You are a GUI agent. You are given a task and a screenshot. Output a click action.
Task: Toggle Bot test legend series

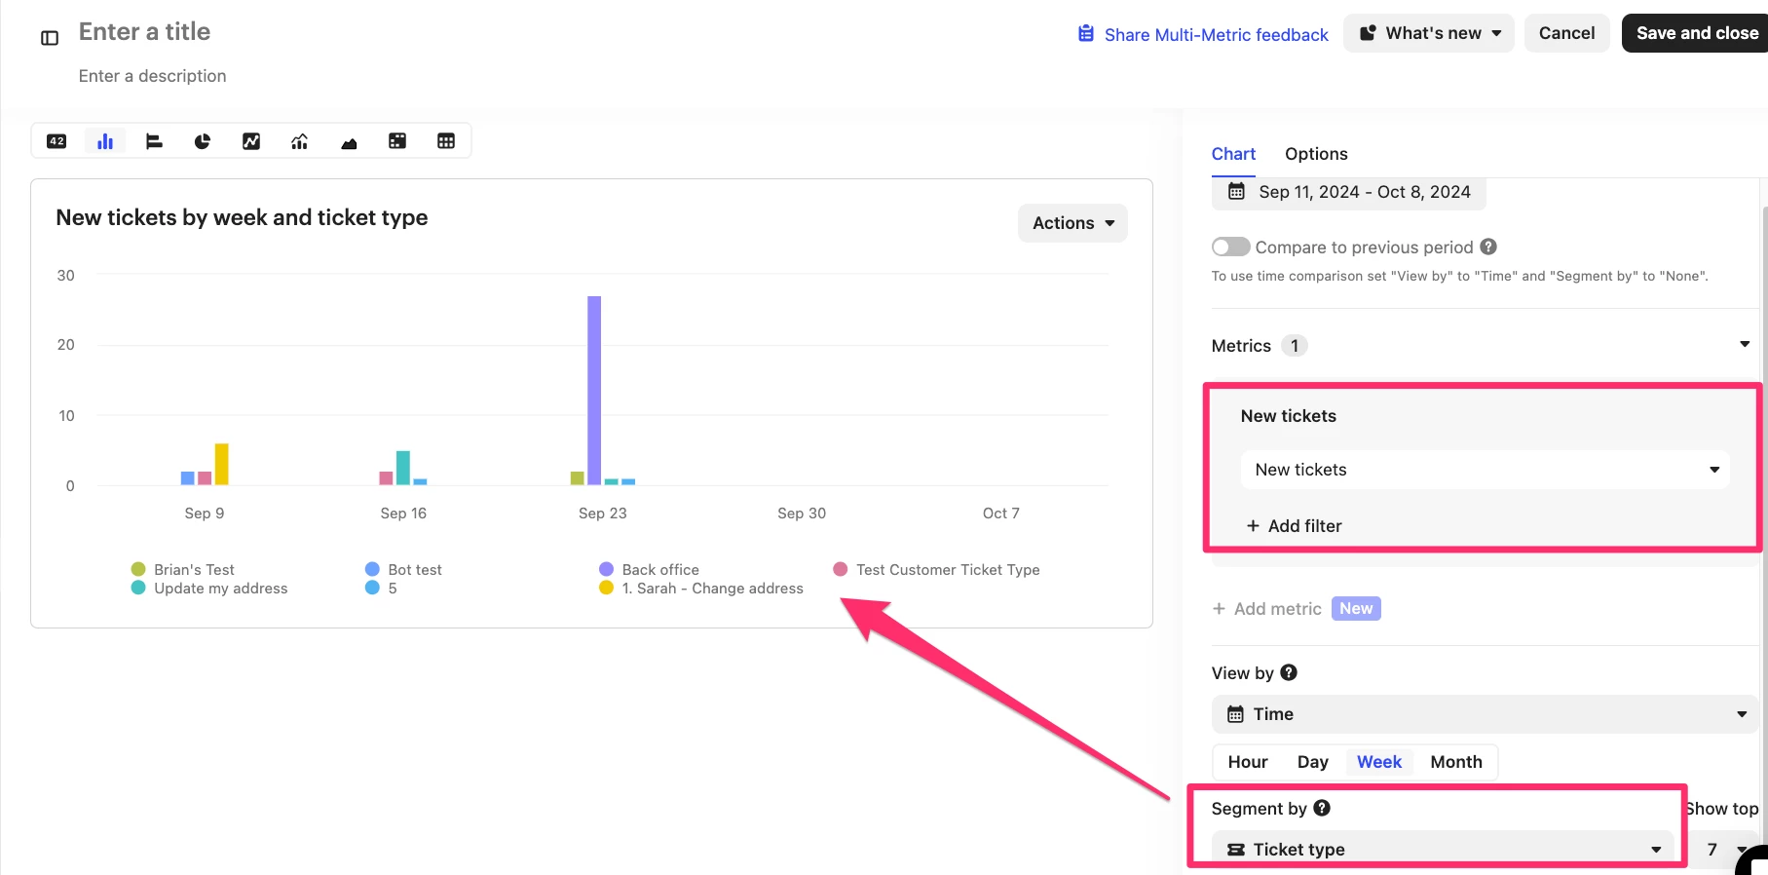tap(403, 569)
